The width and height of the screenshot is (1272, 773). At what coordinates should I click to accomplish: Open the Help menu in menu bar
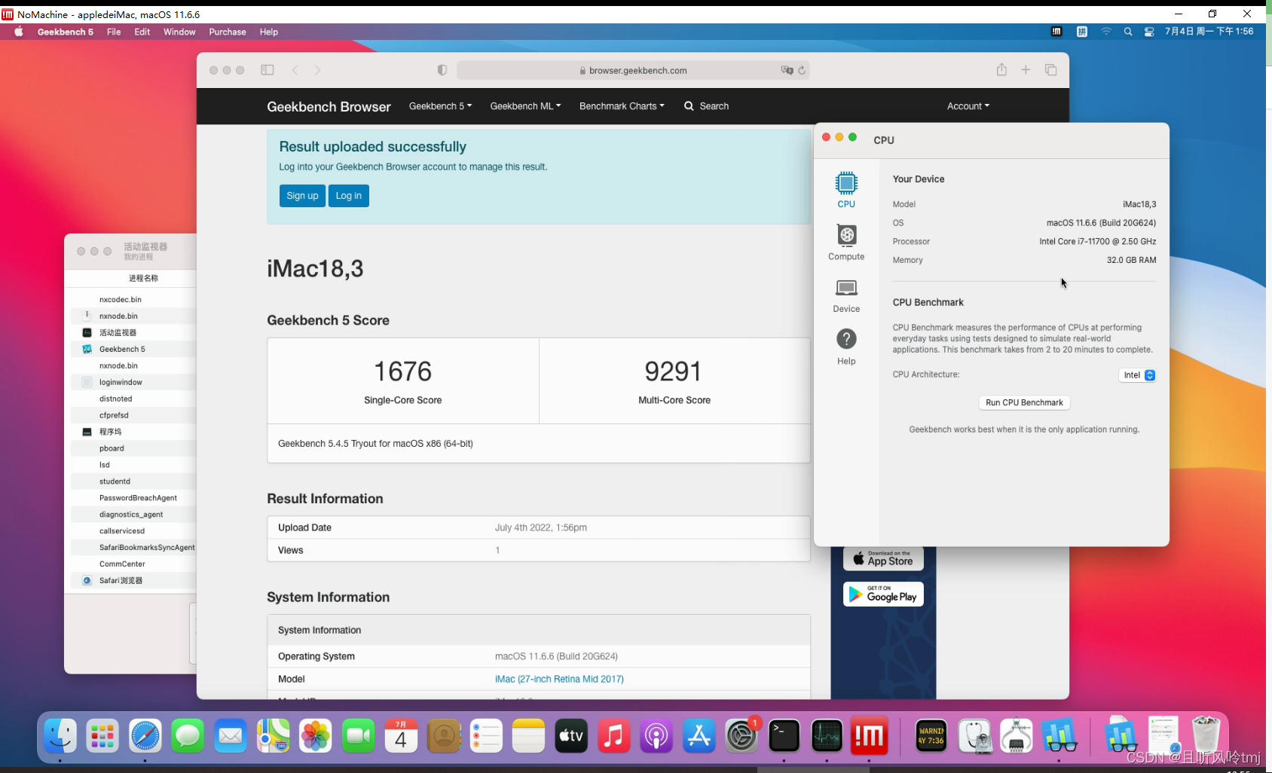click(269, 32)
